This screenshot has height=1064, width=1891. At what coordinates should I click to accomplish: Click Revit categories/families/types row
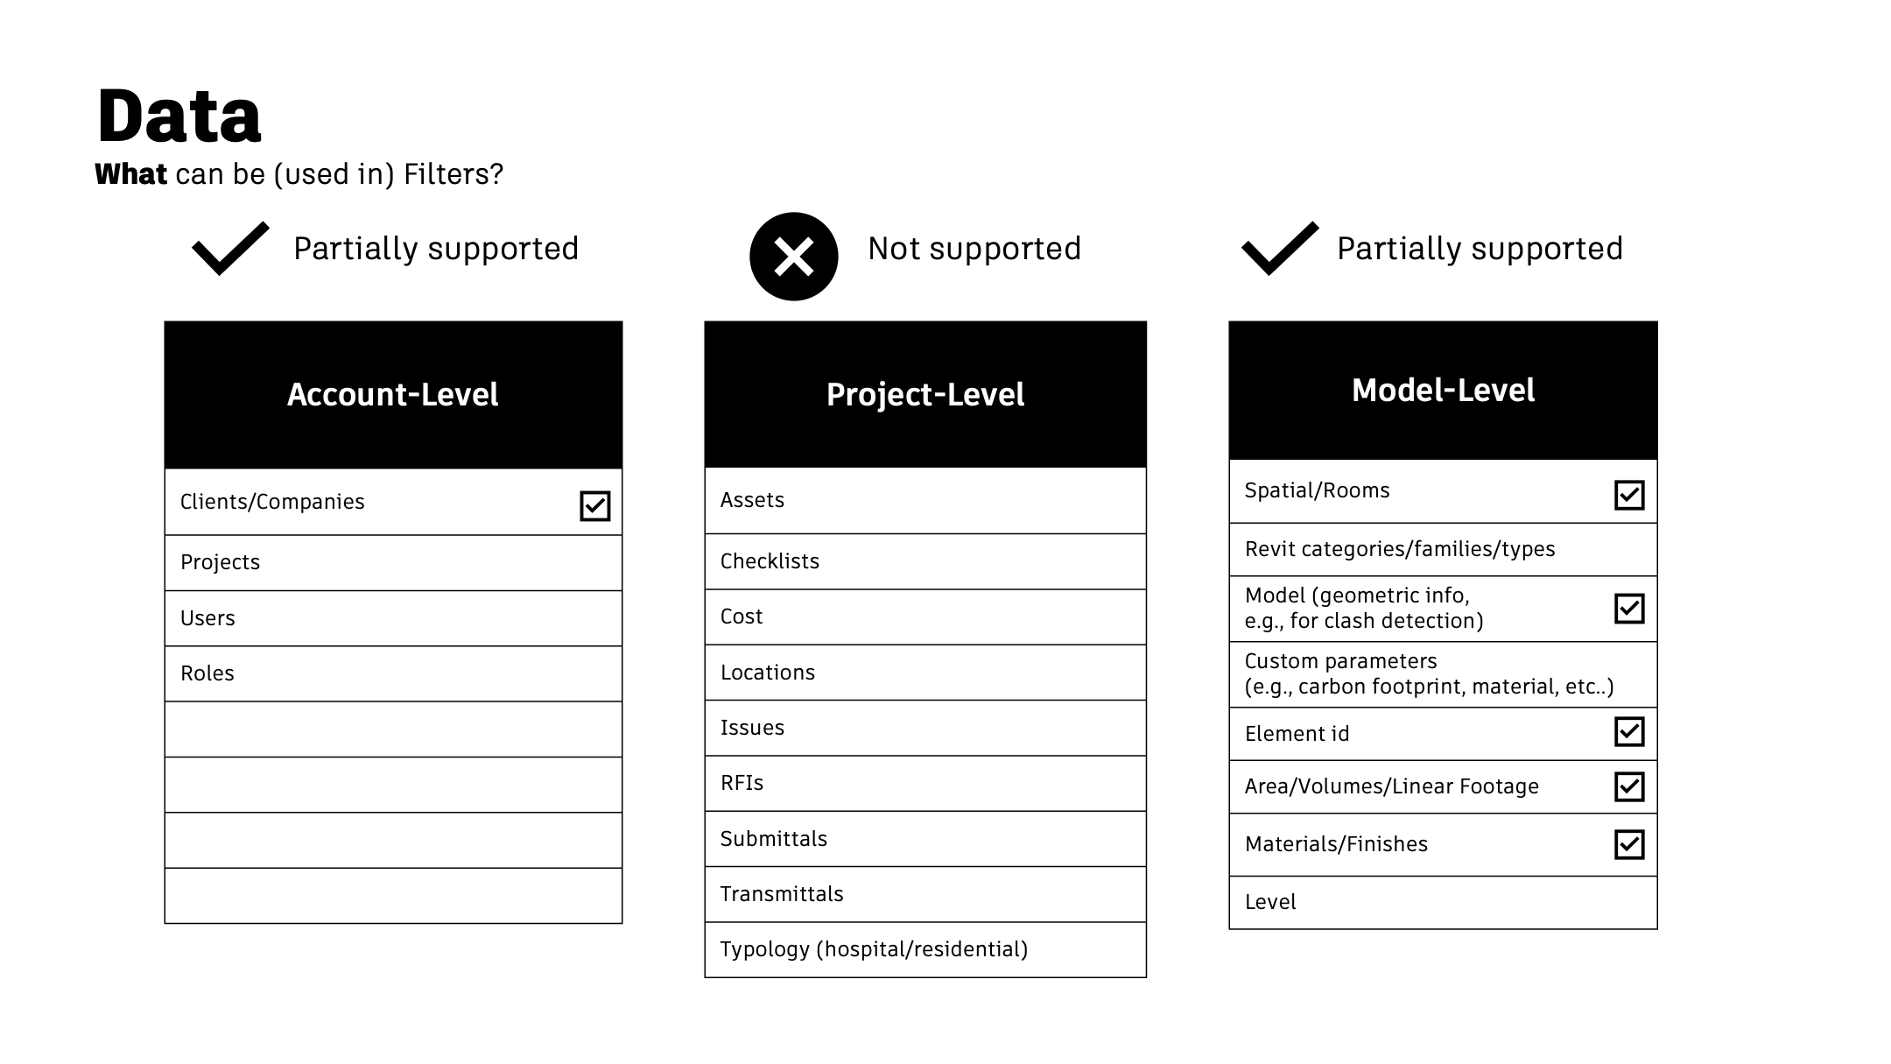(x=1443, y=550)
